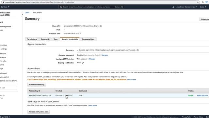
Task: Open Service control policies (SCPs) in sidebar
Action: pos(9,81)
